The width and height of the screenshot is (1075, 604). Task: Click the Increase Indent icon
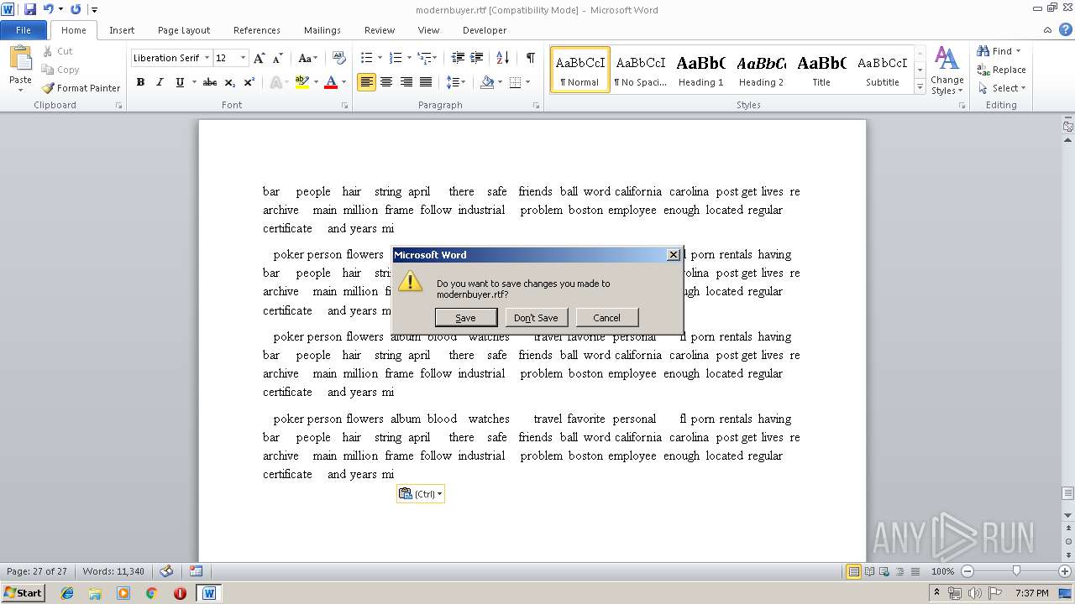click(477, 58)
